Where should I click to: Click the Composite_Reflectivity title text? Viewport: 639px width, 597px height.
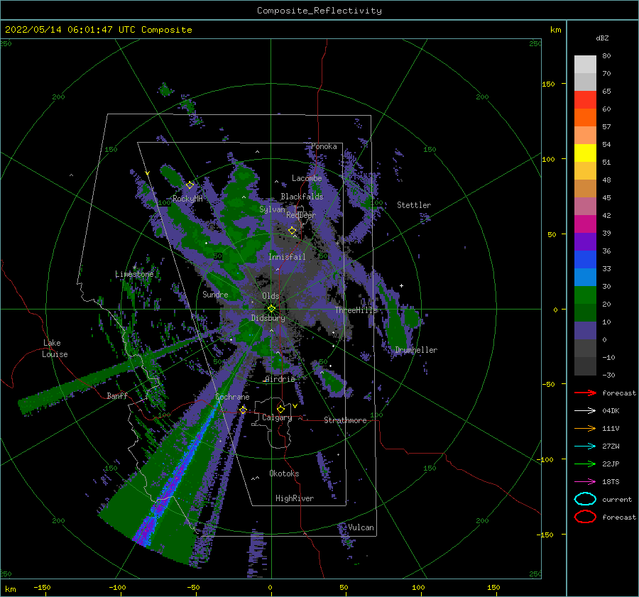pyautogui.click(x=319, y=11)
